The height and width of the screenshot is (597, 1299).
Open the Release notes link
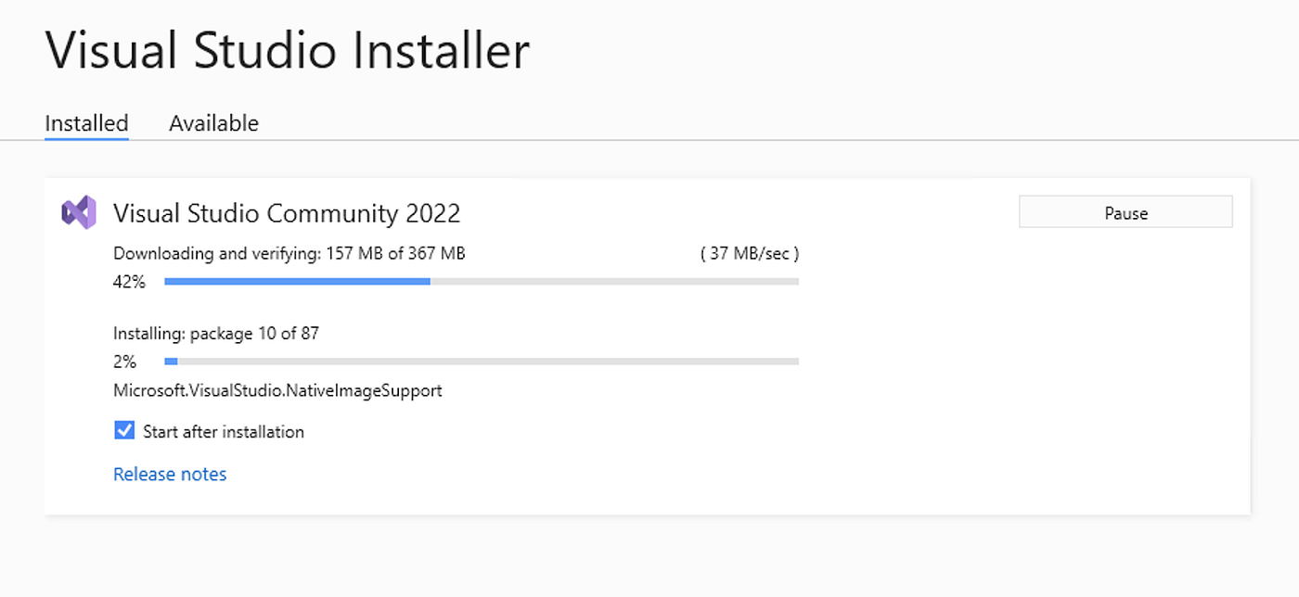point(170,474)
